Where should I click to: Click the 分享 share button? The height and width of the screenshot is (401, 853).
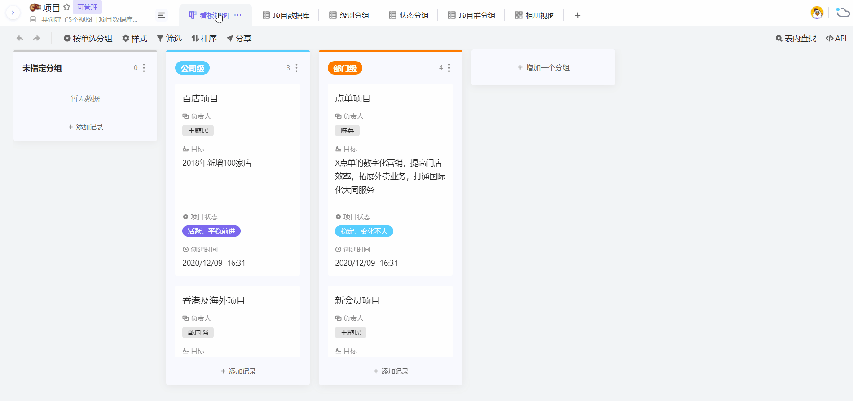[239, 39]
